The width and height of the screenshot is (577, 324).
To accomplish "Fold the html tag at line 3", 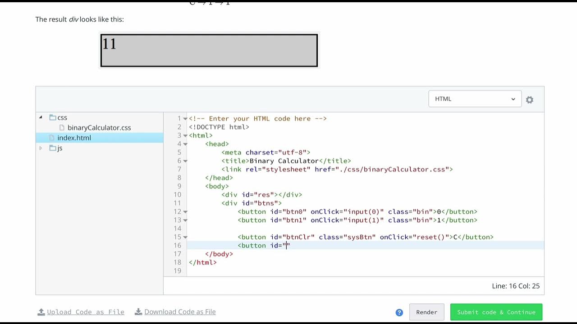I will [185, 135].
